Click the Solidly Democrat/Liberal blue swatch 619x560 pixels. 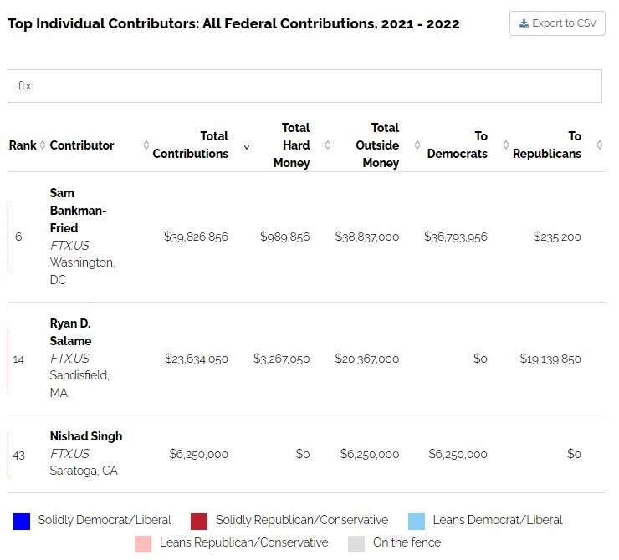pos(22,521)
